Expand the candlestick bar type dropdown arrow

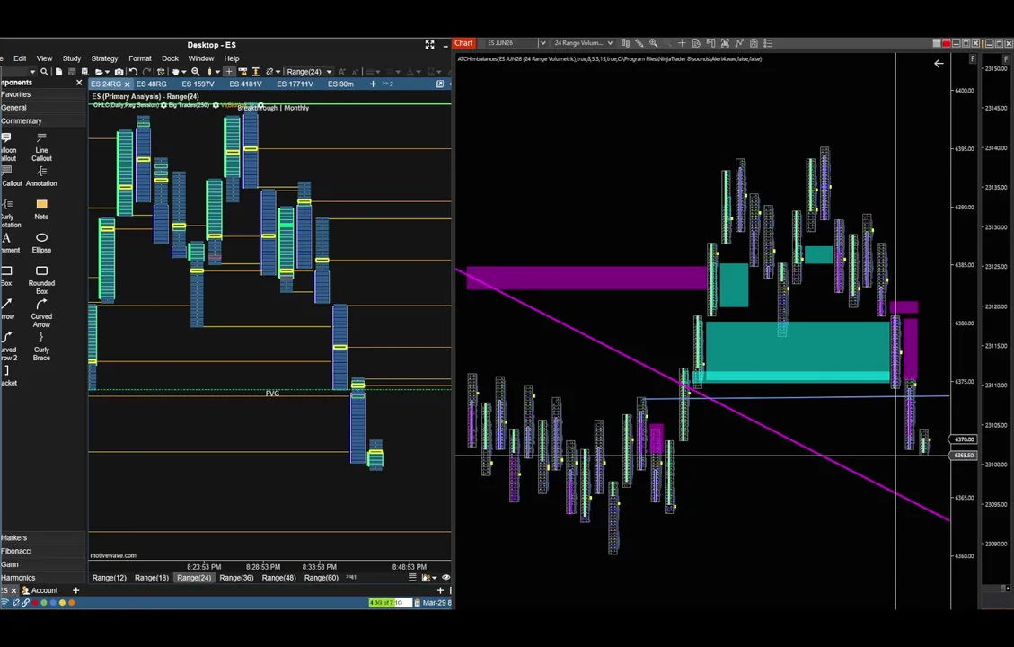coord(217,72)
